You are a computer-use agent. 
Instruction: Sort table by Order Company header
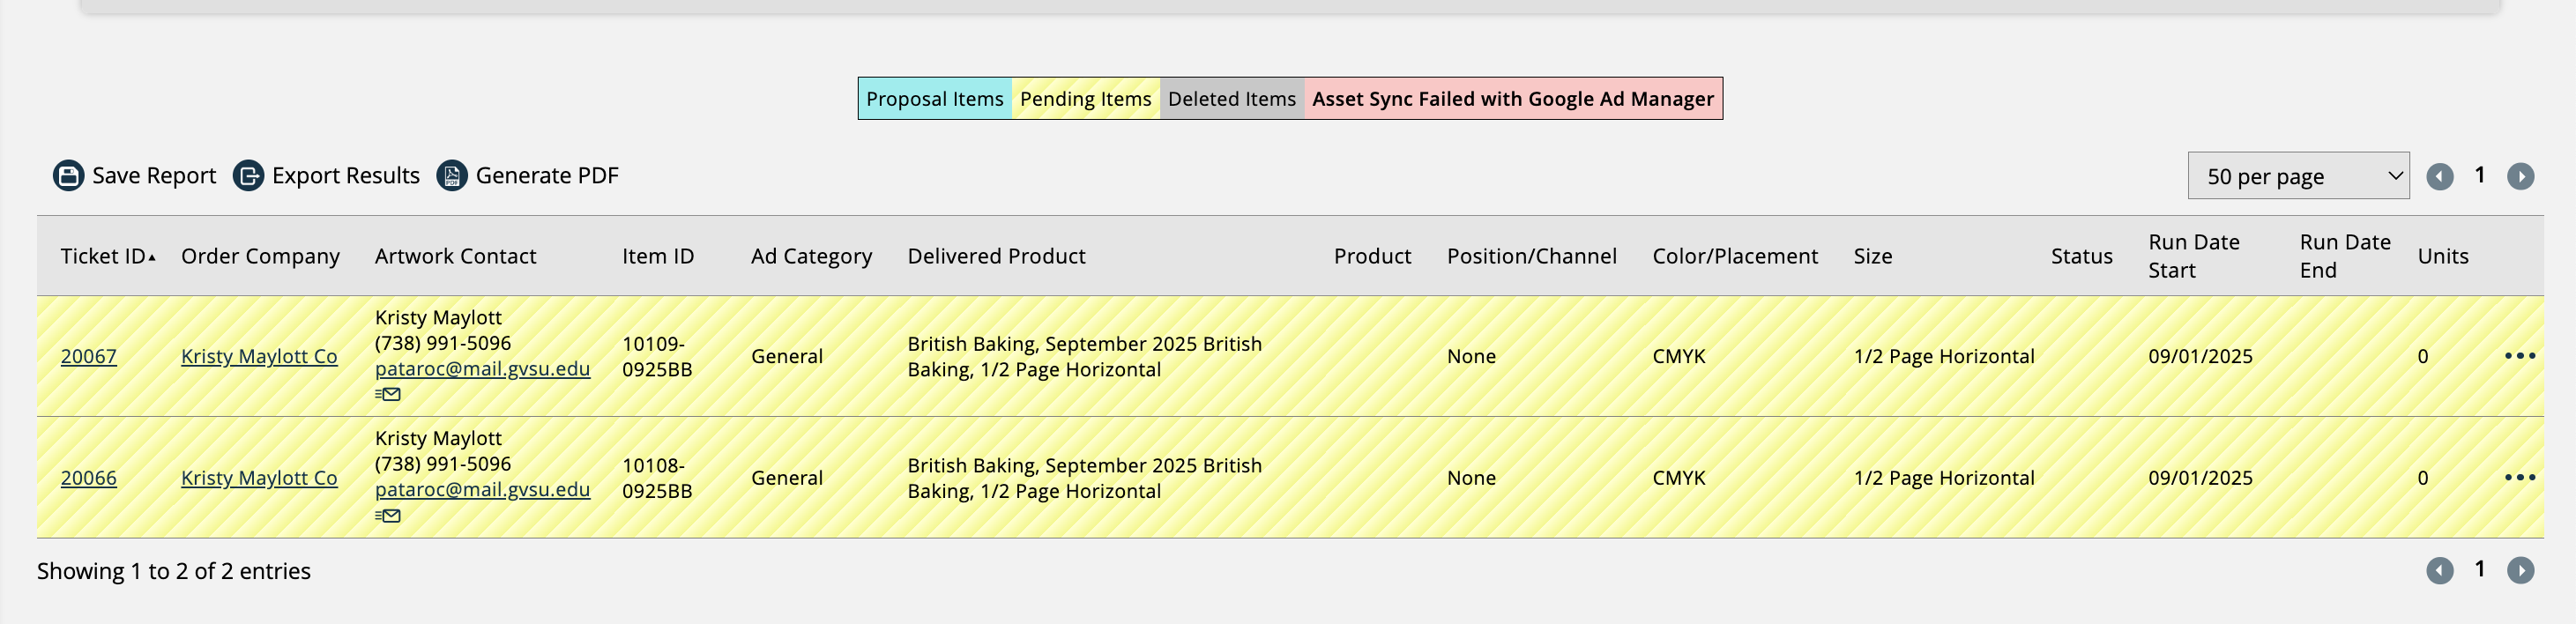point(260,256)
